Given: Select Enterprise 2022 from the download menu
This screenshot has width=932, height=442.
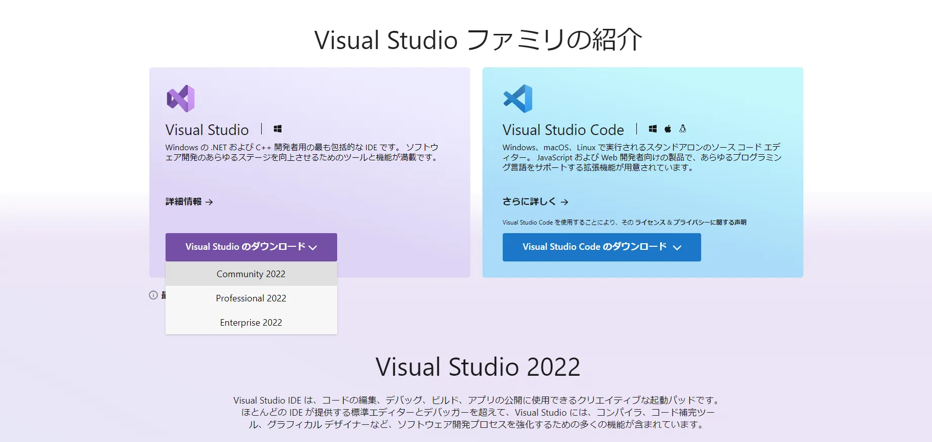Looking at the screenshot, I should [x=251, y=322].
